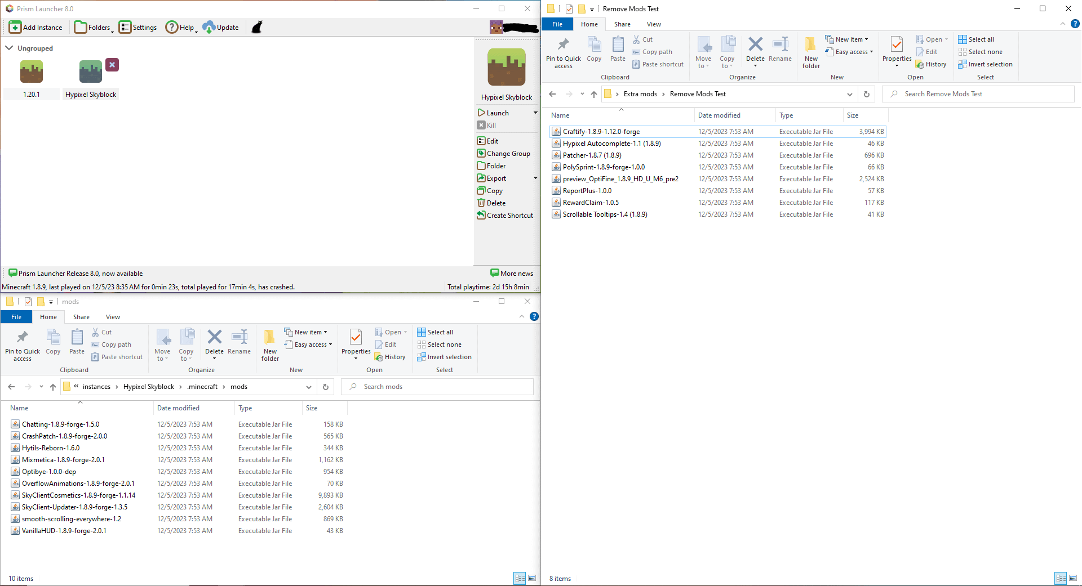The height and width of the screenshot is (586, 1082).
Task: Click Delete in the Prism instance sidebar
Action: pyautogui.click(x=491, y=203)
